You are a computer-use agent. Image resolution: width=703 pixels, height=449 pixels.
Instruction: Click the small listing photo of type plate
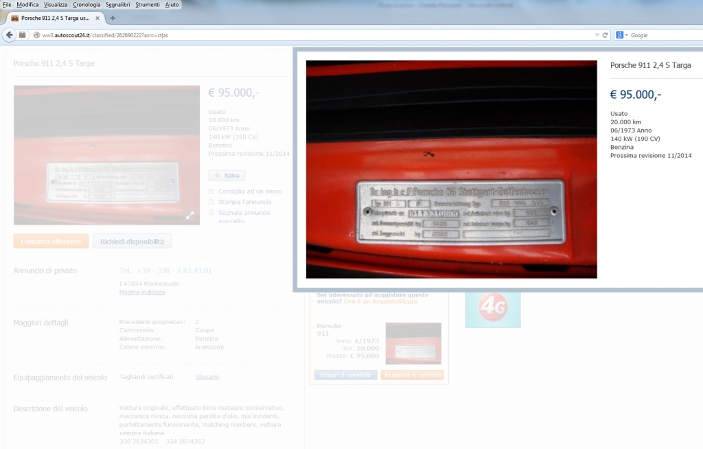[106, 155]
